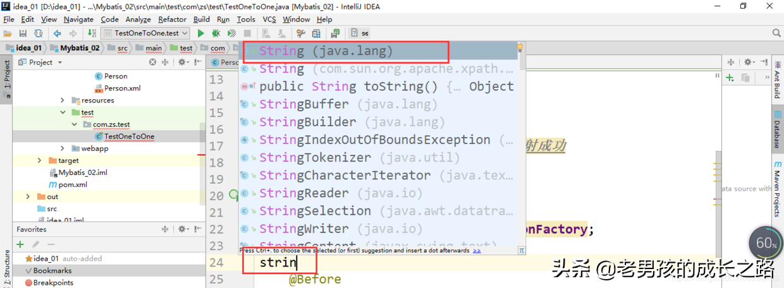Click the src breadcrumb
Screen dimensions: 784x288
tap(118, 48)
